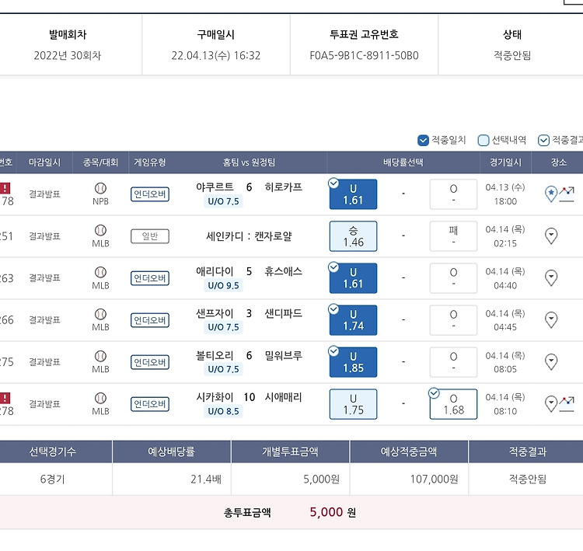
Task: Click purchase date 22.04.13(수) 16:32
Action: coord(215,56)
